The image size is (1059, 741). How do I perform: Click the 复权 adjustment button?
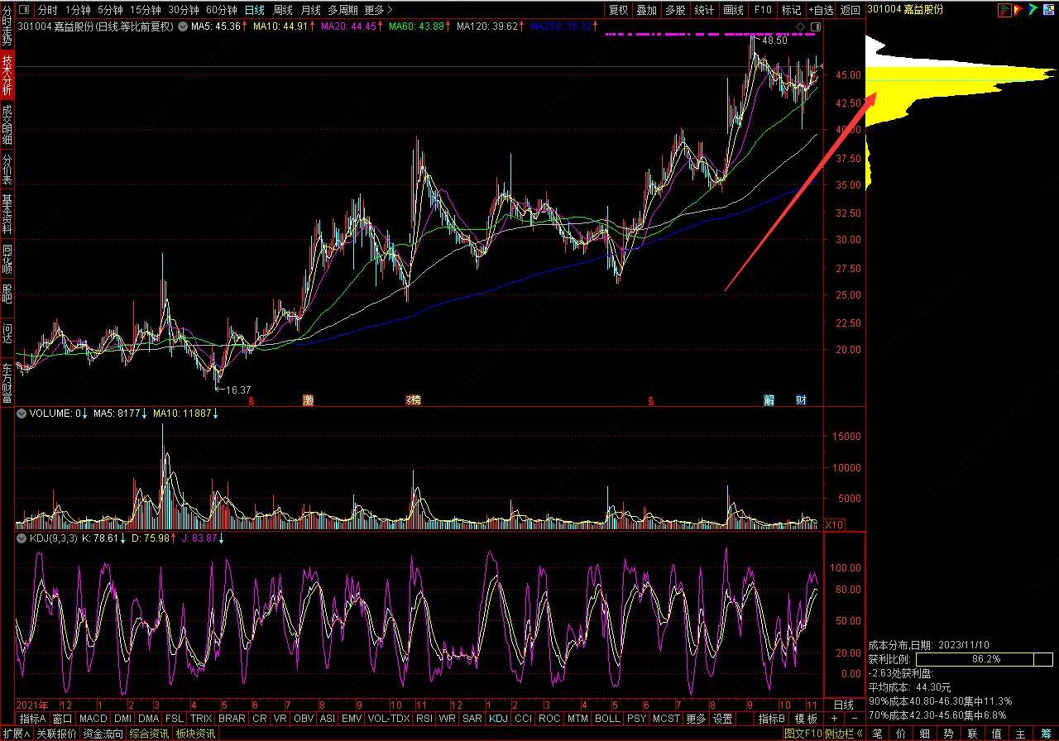(x=618, y=10)
